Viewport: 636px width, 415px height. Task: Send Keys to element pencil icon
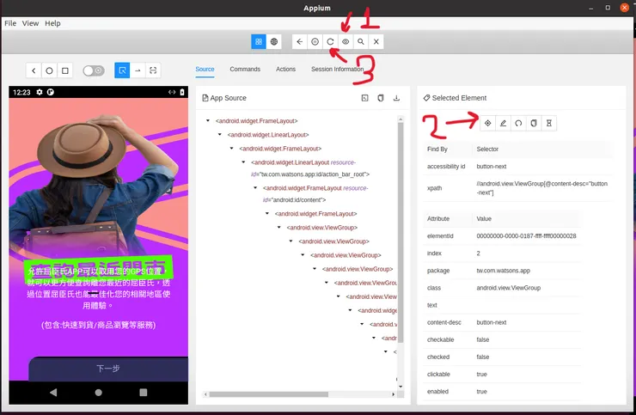coord(503,123)
